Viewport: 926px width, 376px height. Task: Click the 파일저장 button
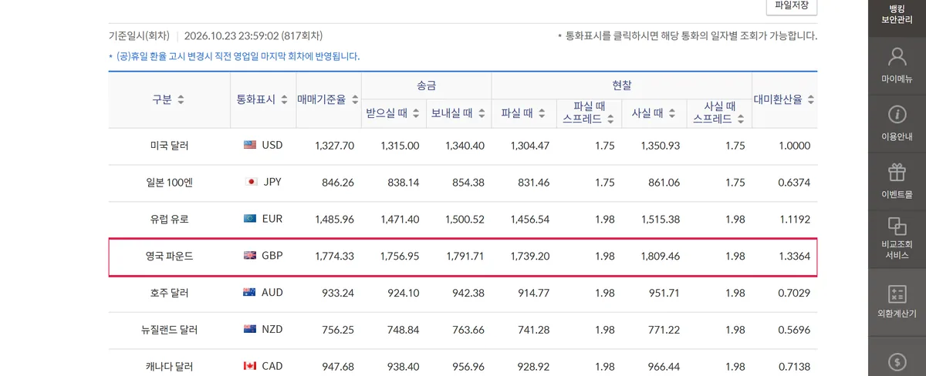791,5
